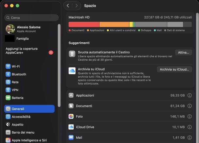199x143 pixels.
Task: Open the Barra dei menu icon
Action: [x=8, y=132]
